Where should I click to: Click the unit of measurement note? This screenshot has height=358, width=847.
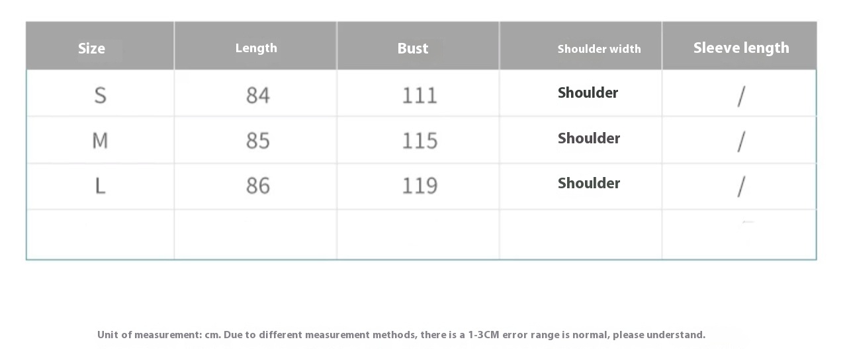coord(401,335)
